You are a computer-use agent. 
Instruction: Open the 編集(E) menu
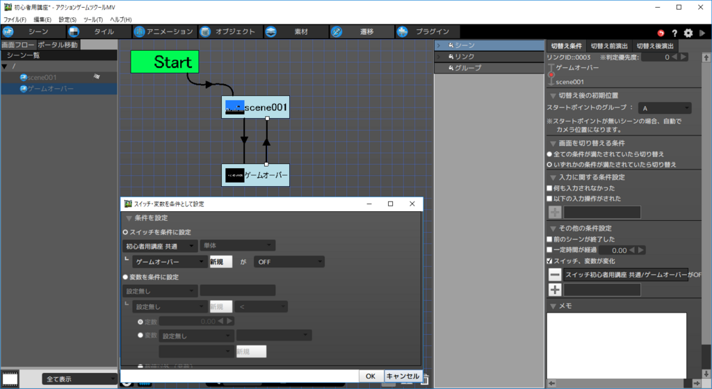point(42,19)
